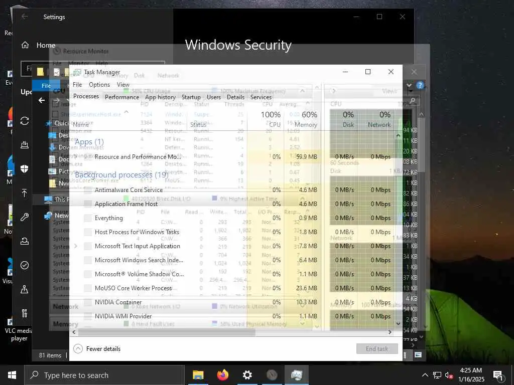The image size is (514, 385).
Task: Click the End task button
Action: (377, 349)
